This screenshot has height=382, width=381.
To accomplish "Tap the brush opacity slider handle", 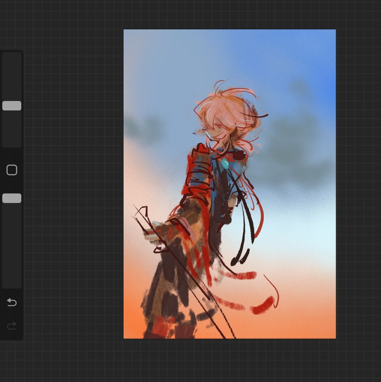I will [12, 198].
